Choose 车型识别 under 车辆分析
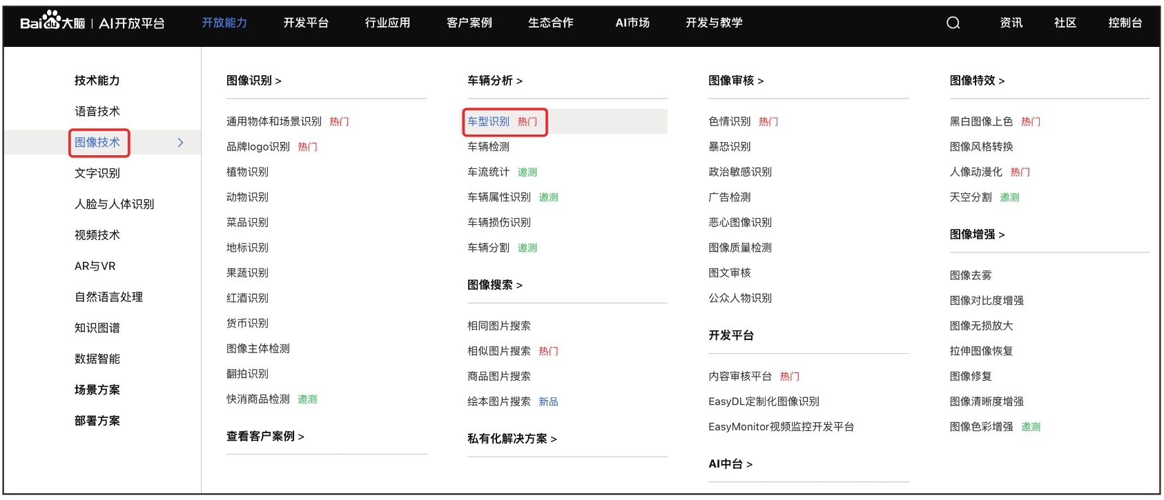This screenshot has width=1164, height=500. click(x=489, y=121)
